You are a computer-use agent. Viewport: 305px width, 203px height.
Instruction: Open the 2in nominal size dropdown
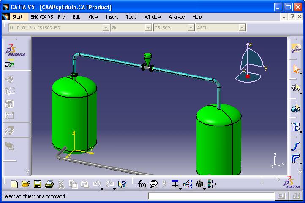click(148, 28)
